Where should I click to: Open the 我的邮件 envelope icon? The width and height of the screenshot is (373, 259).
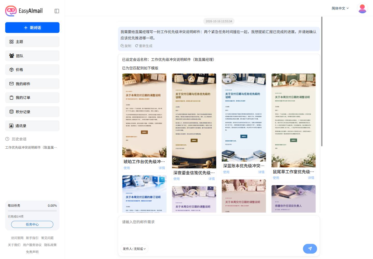(x=11, y=84)
